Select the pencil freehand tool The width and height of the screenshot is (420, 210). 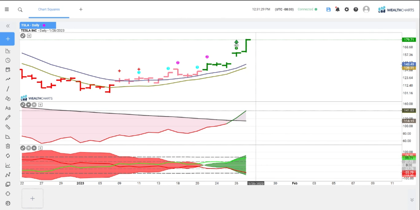(8, 117)
